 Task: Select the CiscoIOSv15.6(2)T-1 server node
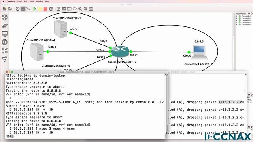click(60, 29)
